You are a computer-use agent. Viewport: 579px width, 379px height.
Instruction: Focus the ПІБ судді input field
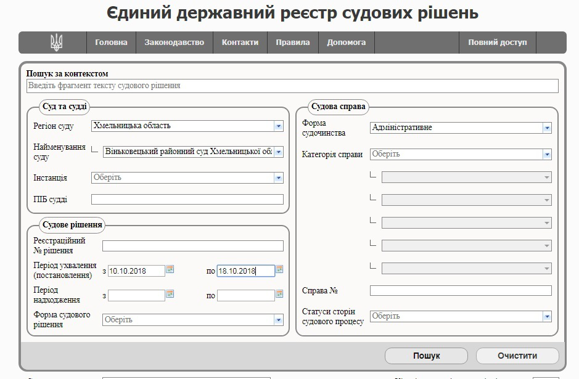pos(187,200)
